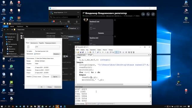Click Explorer back navigation arrow
This screenshot has width=192, height=108.
coord(5,30)
